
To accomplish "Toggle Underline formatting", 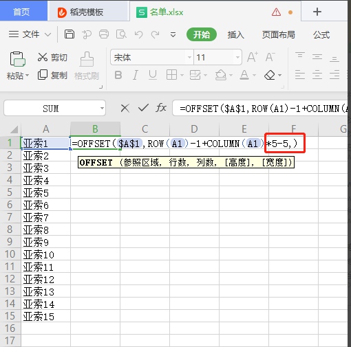I will (153, 75).
